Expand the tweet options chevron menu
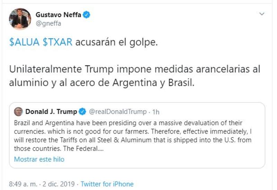The width and height of the screenshot is (277, 190). point(262,14)
